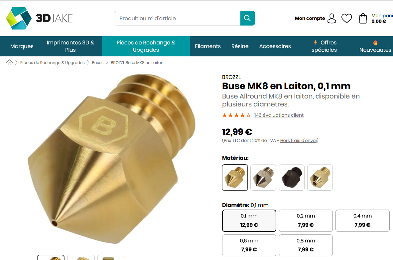The image size is (393, 260).
Task: Open the wishlist heart icon
Action: pos(347,18)
